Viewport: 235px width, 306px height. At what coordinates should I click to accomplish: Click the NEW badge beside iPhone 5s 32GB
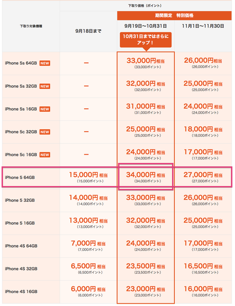45,86
